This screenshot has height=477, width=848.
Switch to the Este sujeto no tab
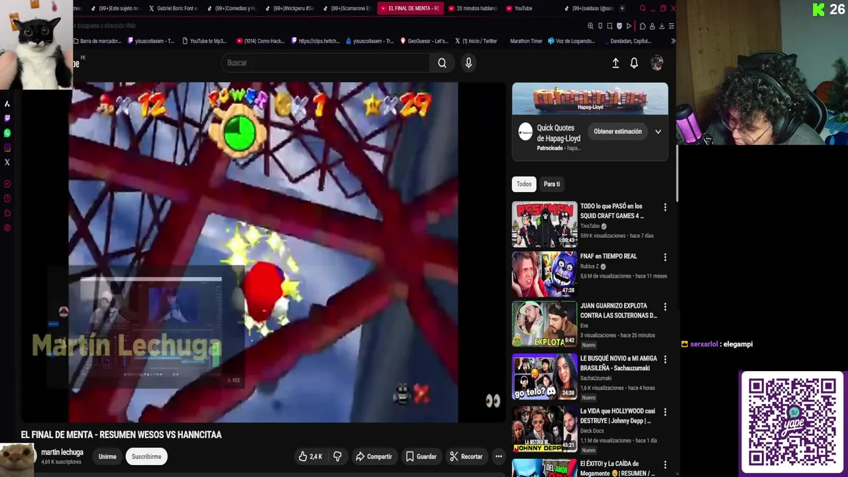pos(115,9)
